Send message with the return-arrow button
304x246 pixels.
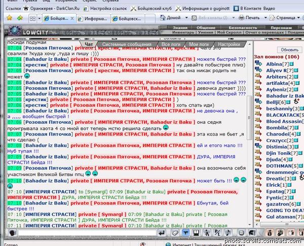coord(162,233)
